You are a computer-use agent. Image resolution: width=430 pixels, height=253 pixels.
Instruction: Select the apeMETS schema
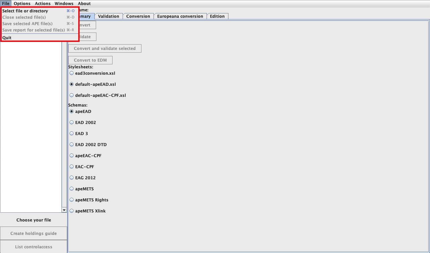point(82,189)
